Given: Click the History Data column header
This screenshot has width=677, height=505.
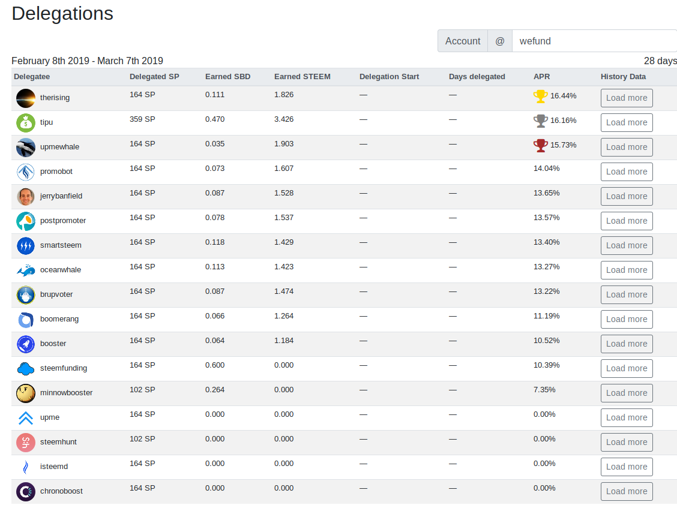Looking at the screenshot, I should point(623,77).
